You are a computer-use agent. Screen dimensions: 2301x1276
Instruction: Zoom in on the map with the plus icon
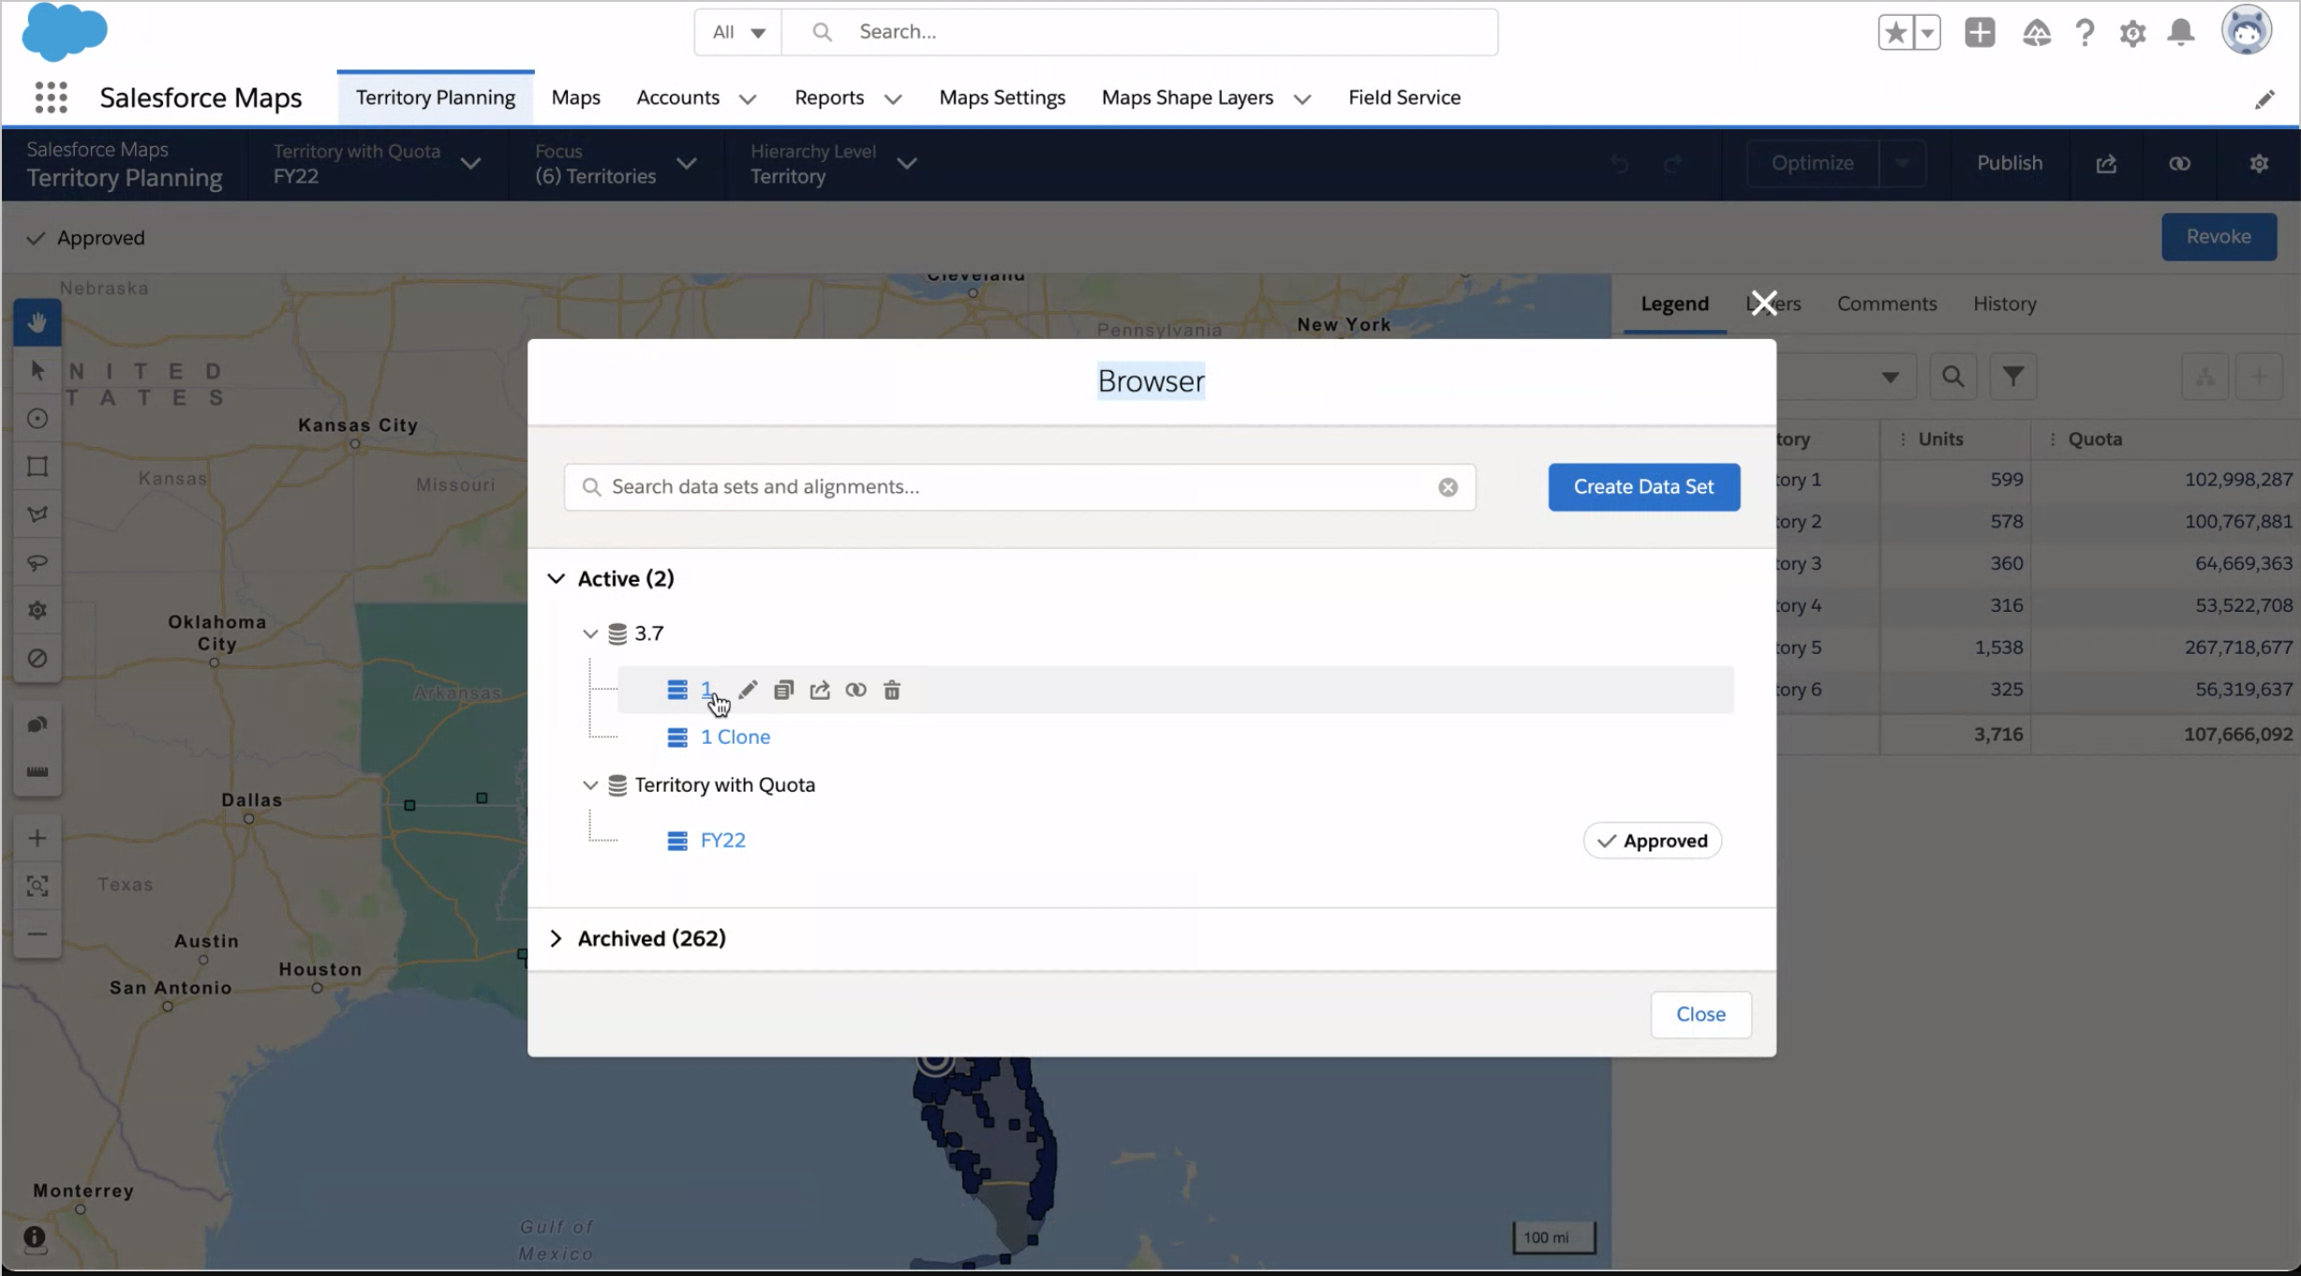(37, 838)
